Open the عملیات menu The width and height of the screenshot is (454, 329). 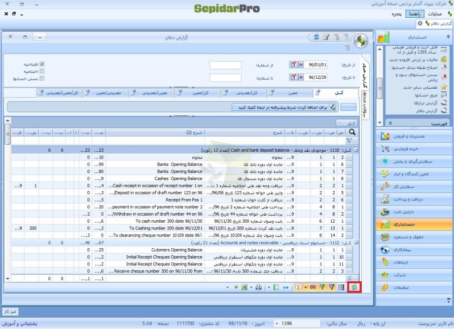[435, 14]
